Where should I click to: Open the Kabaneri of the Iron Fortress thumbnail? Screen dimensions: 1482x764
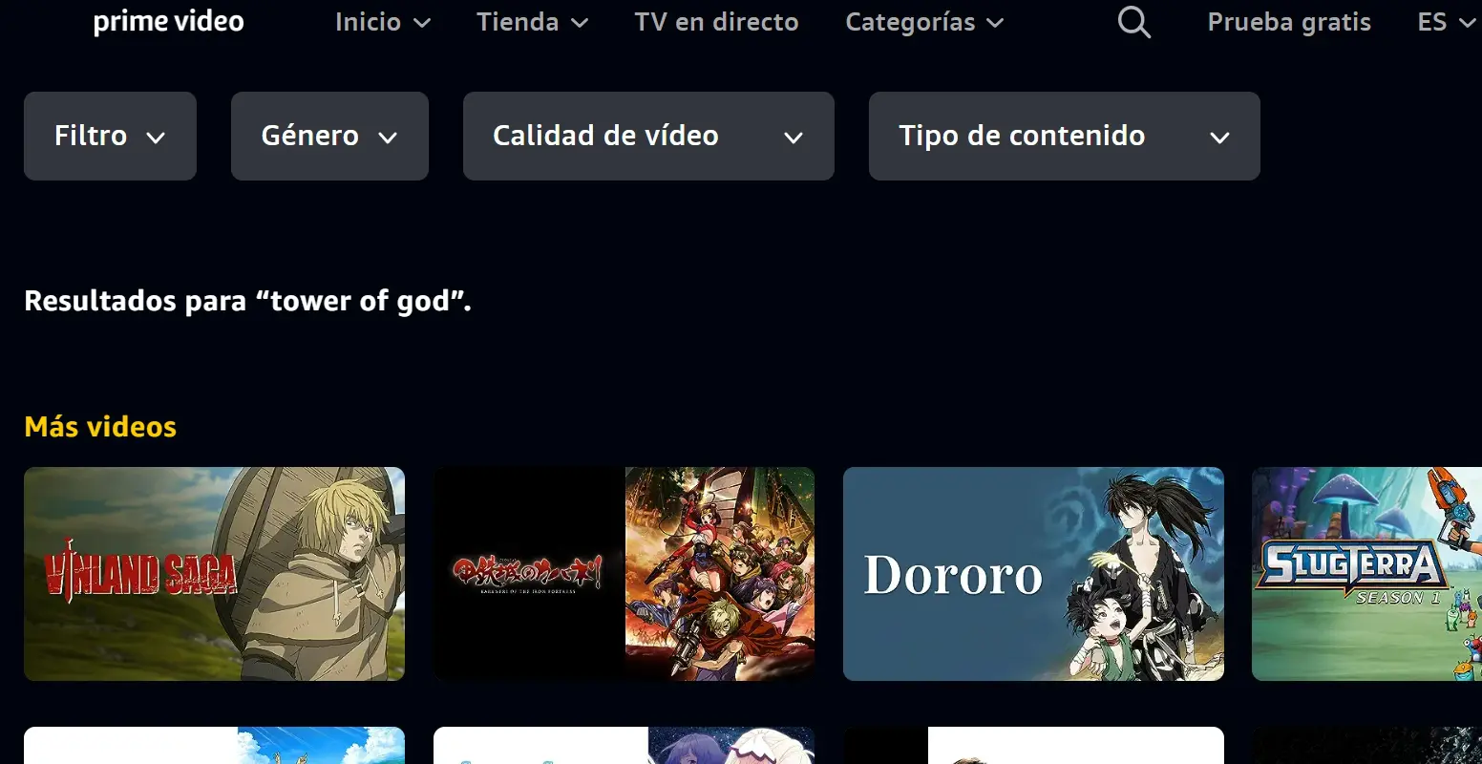[624, 574]
